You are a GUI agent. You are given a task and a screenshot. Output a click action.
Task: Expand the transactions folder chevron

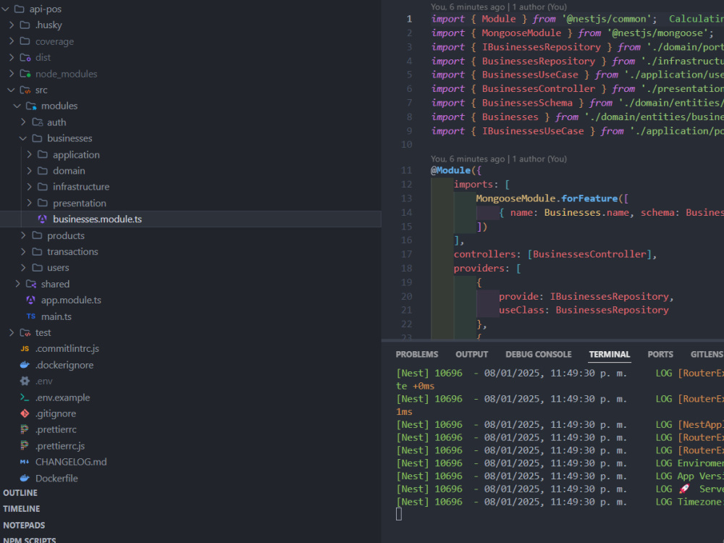coord(23,252)
